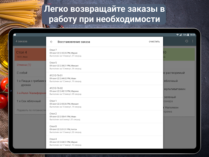Image resolution: width=209 pixels, height=157 pixels.
Task: Tap the notification icon in status bar
Action: click(x=15, y=35)
